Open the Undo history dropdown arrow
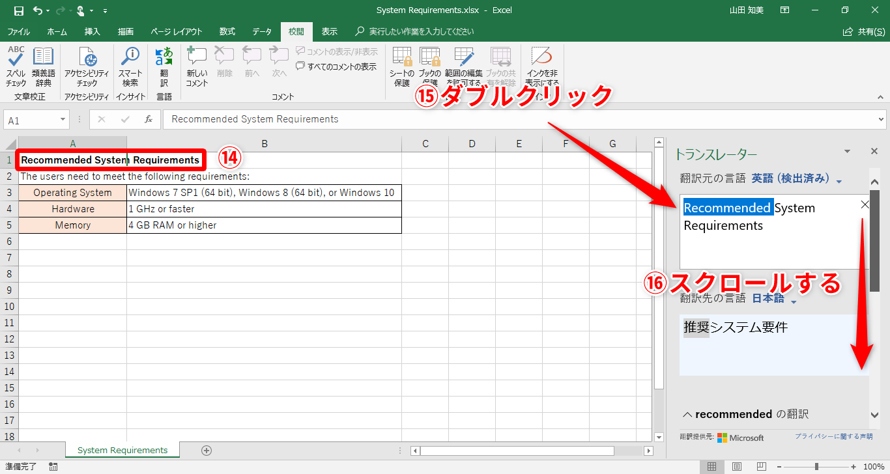 49,11
